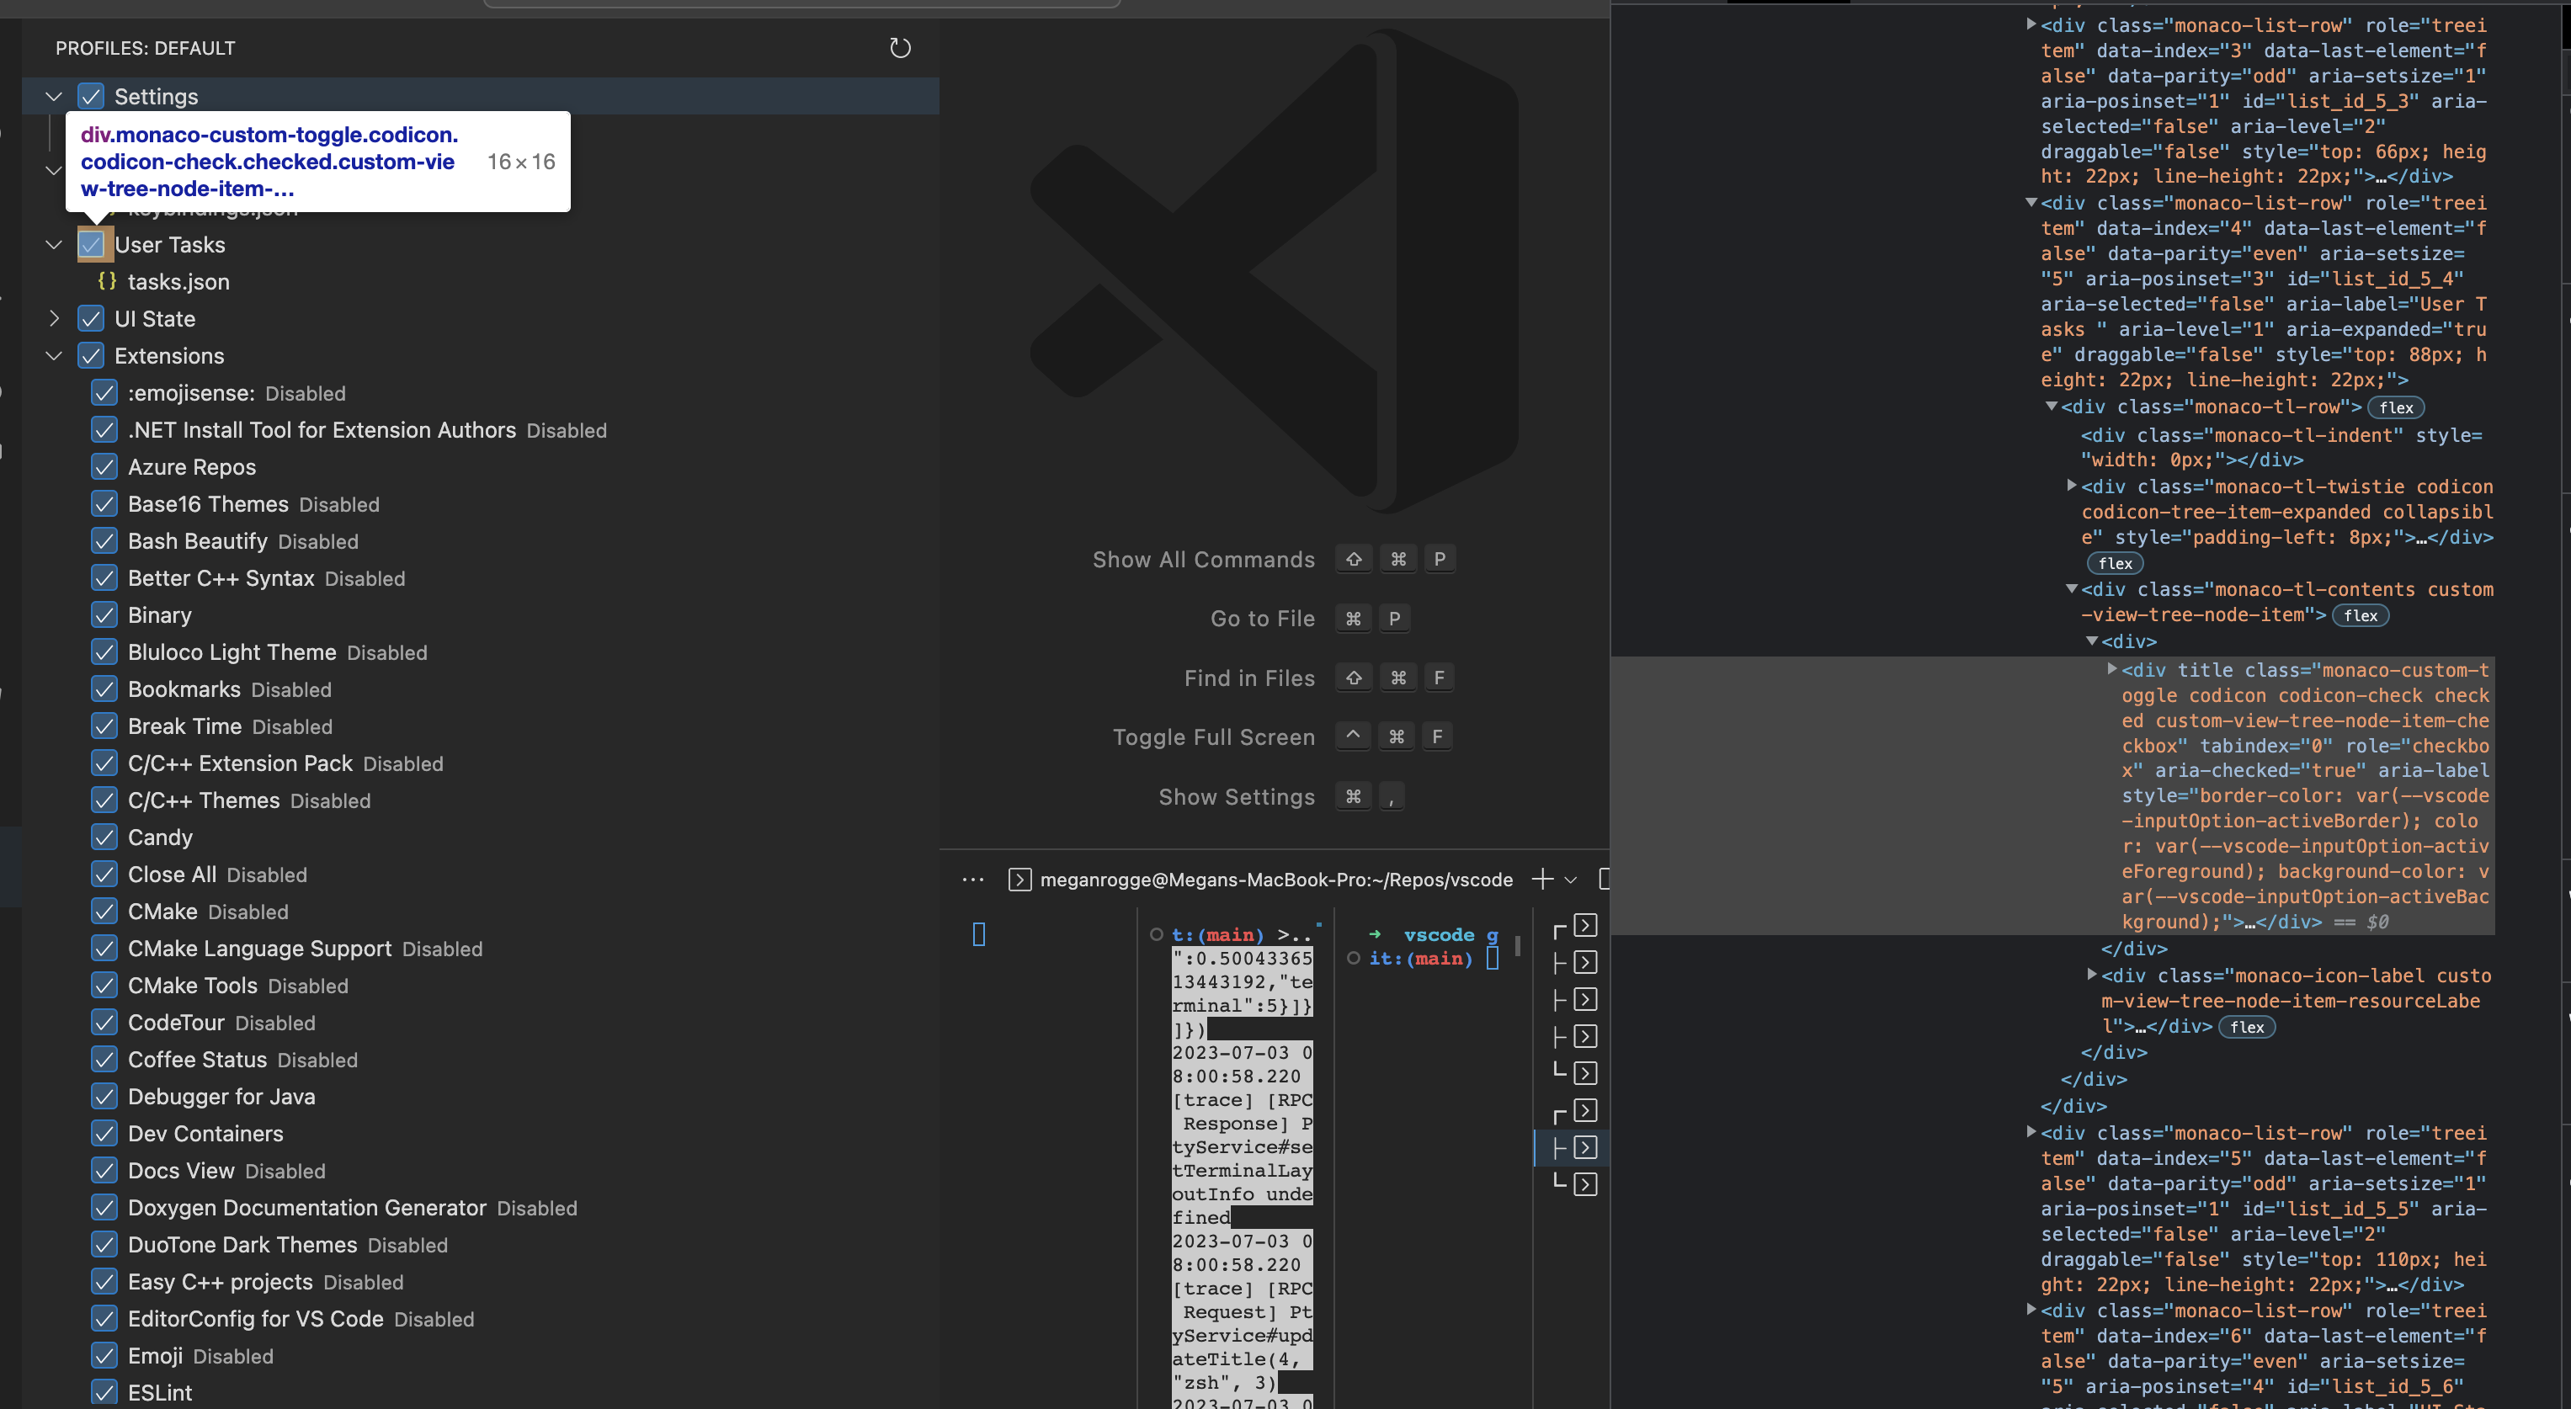The image size is (2571, 1409).
Task: Click the flex badge near monaco-icon-label element
Action: coord(2248,1027)
